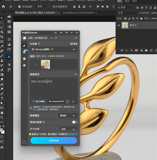The height and width of the screenshot is (160, 157).
Task: Open StartAI settings gear in sidebar
Action: (24, 65)
